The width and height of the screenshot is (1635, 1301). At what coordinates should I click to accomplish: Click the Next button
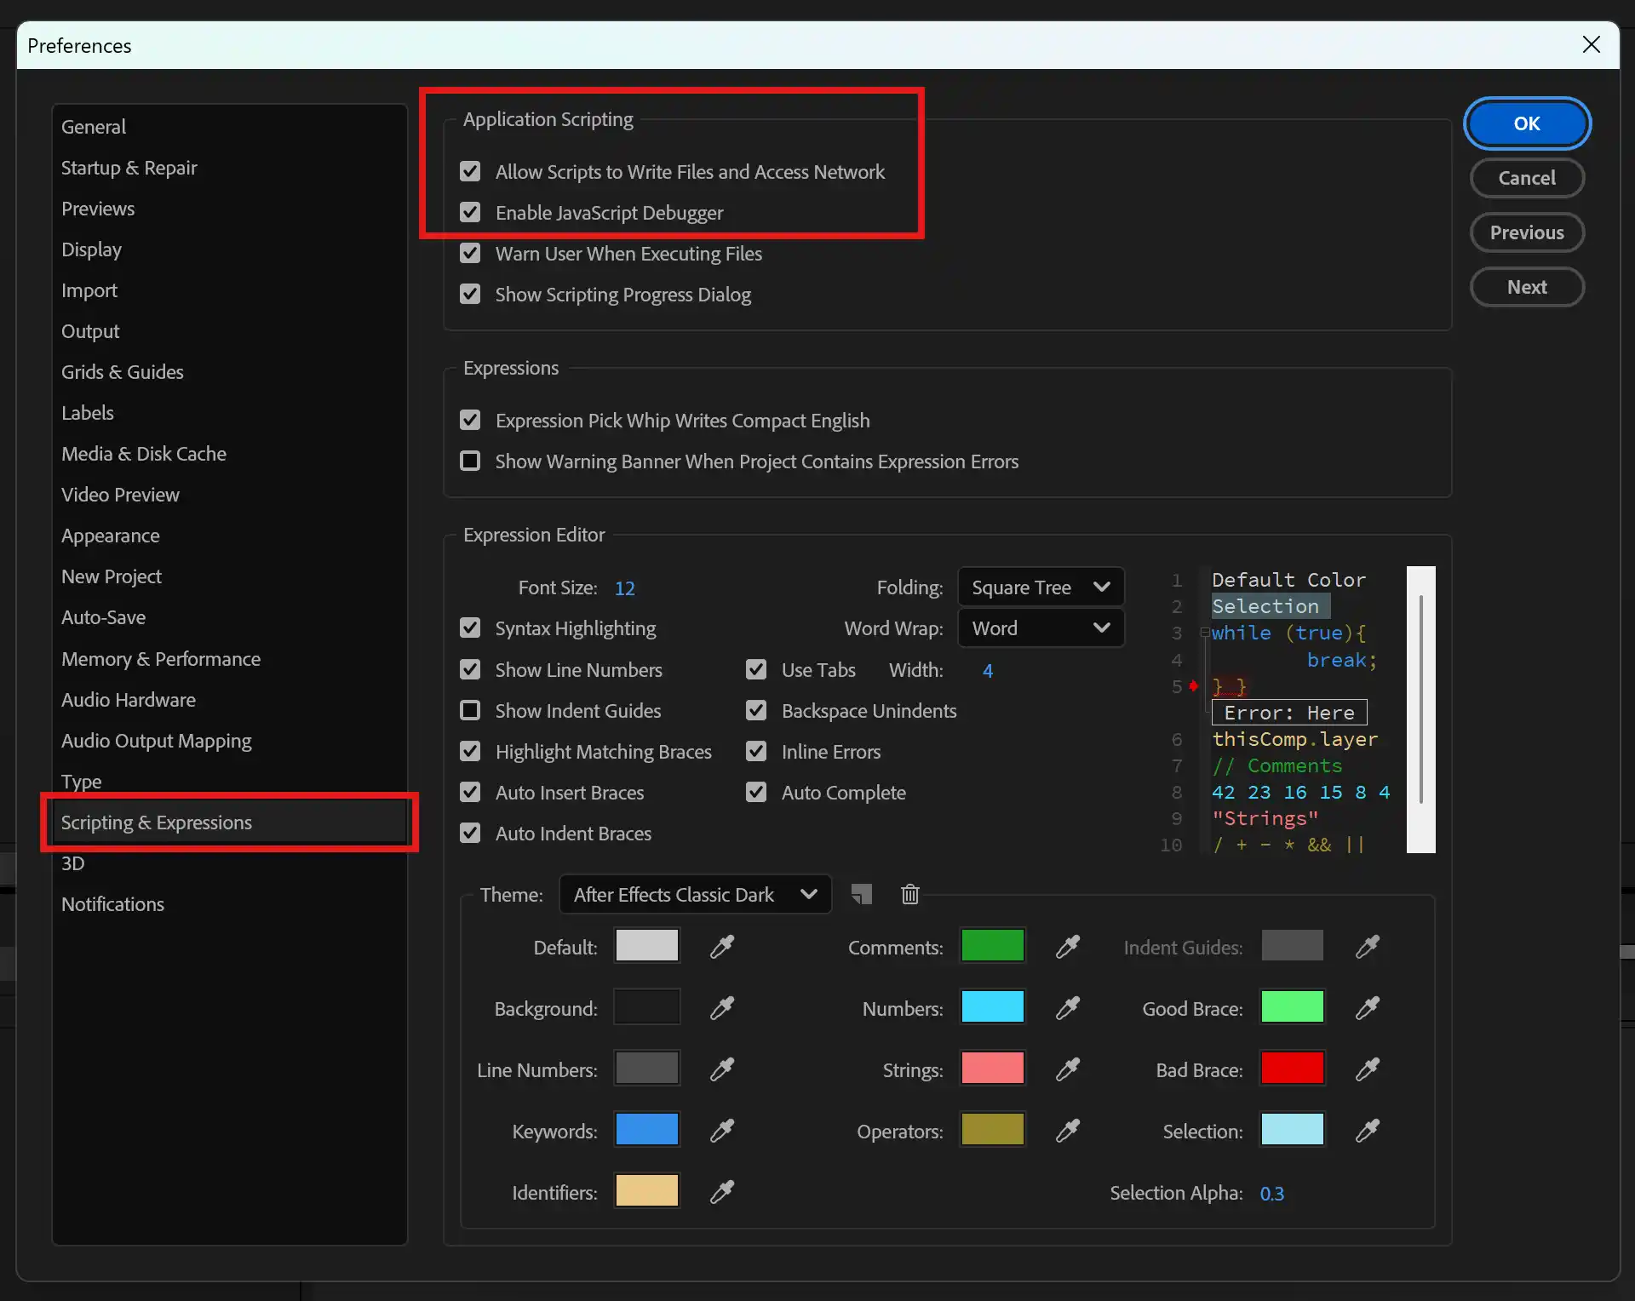click(x=1526, y=287)
